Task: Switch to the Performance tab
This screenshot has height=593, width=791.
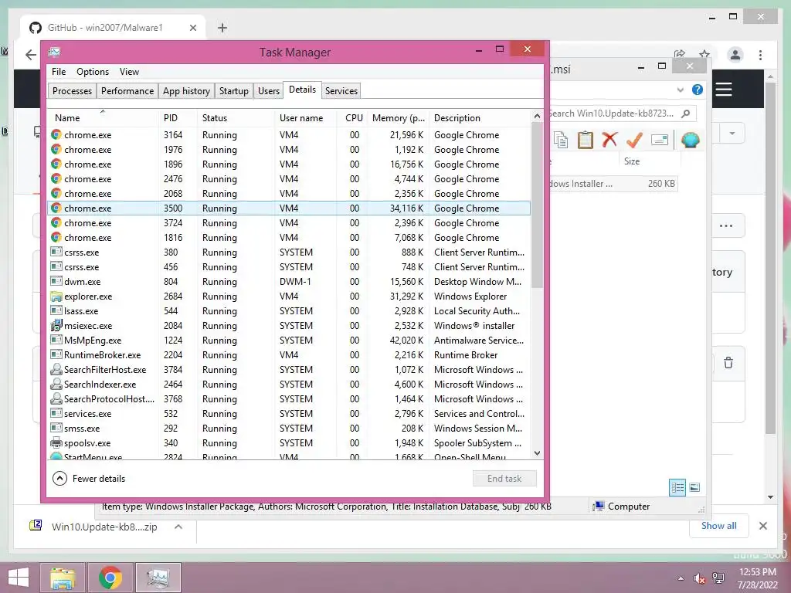Action: point(127,91)
